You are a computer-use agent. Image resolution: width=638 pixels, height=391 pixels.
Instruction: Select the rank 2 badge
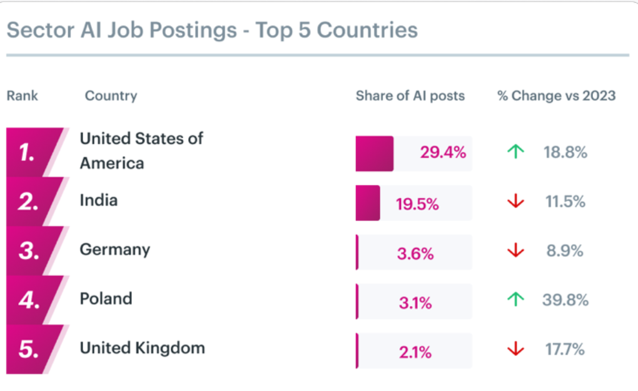(x=31, y=202)
